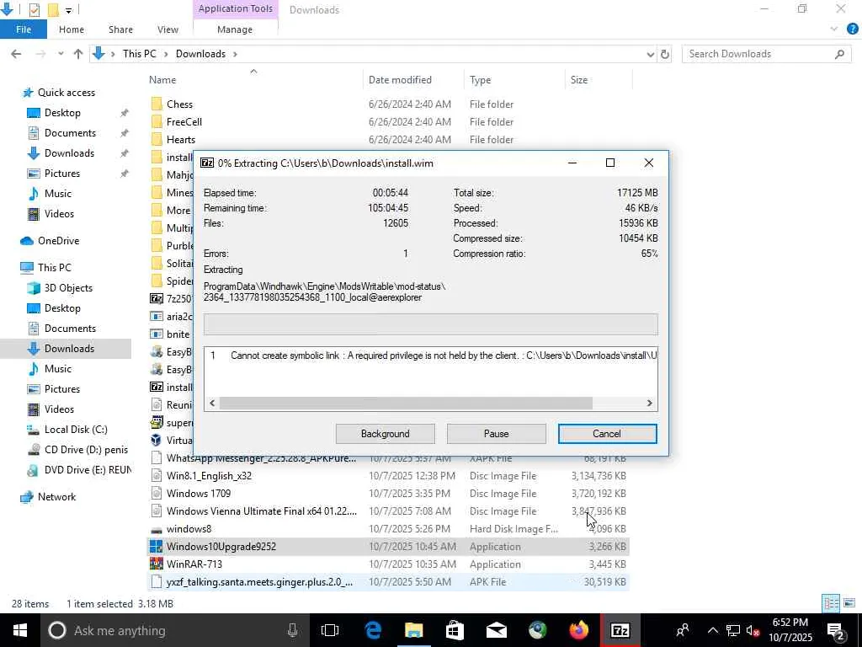The width and height of the screenshot is (862, 647).
Task: Open Firefox from the taskbar
Action: [x=578, y=630]
